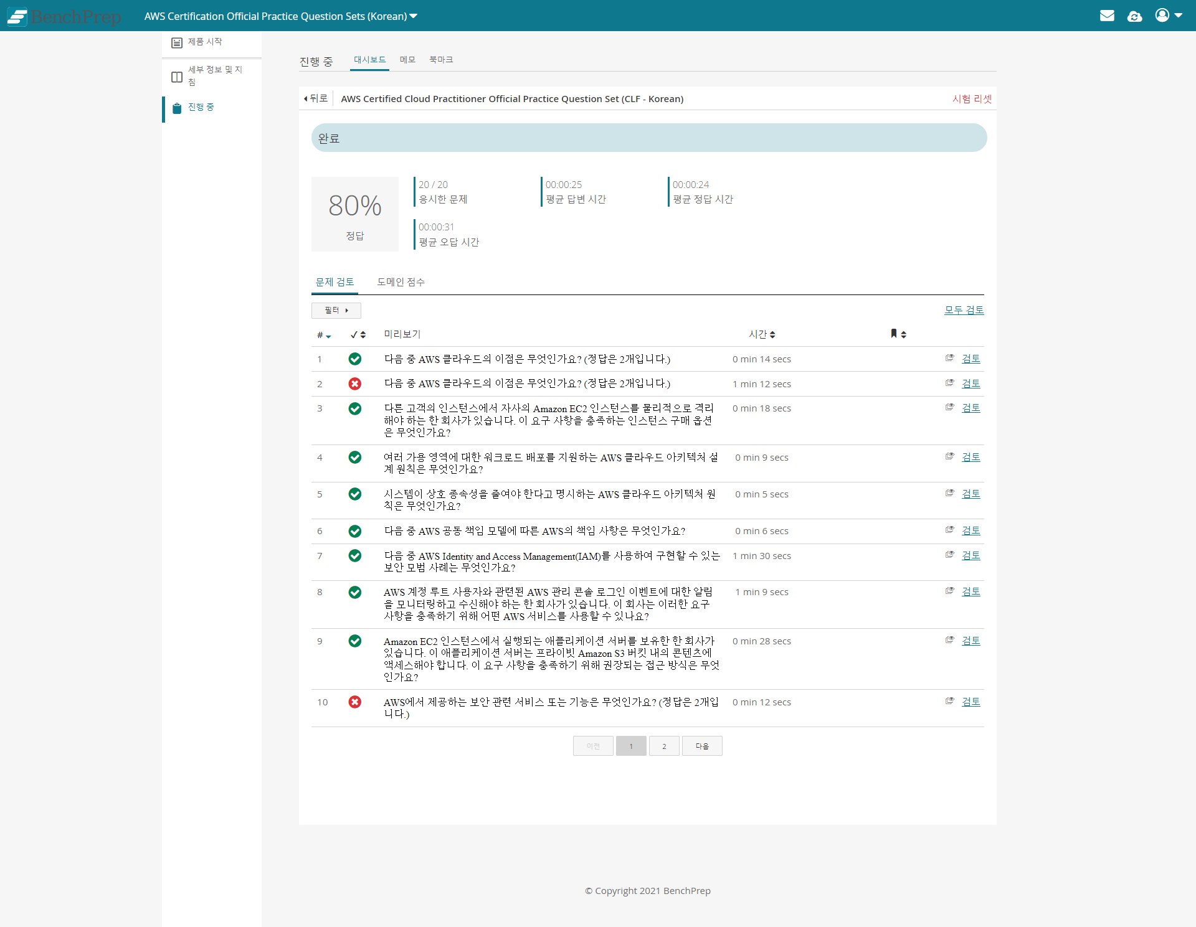Go to page 1 in pagination
Image resolution: width=1196 pixels, height=927 pixels.
click(631, 746)
